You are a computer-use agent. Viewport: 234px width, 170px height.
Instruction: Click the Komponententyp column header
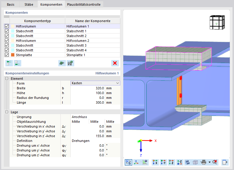click(x=37, y=21)
